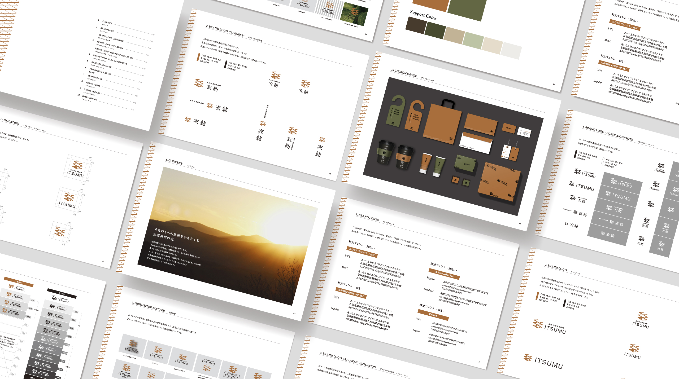The height and width of the screenshot is (379, 679).
Task: Open the dark design image mockup
Action: click(453, 146)
